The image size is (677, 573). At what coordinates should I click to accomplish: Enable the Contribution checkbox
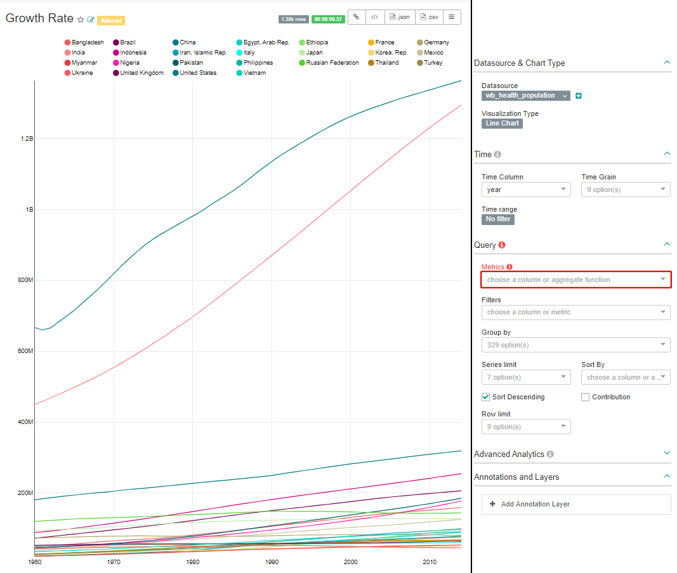586,397
